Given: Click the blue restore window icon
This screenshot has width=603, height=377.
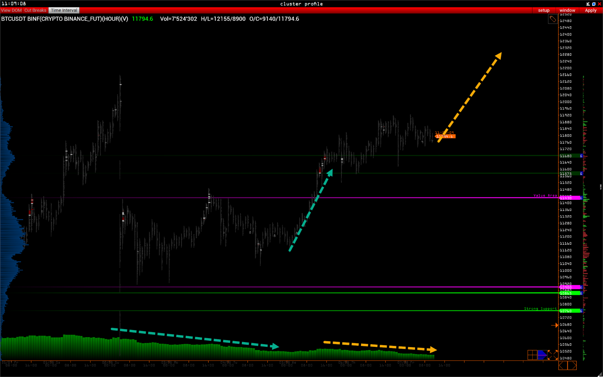Looking at the screenshot, I should (594, 4).
